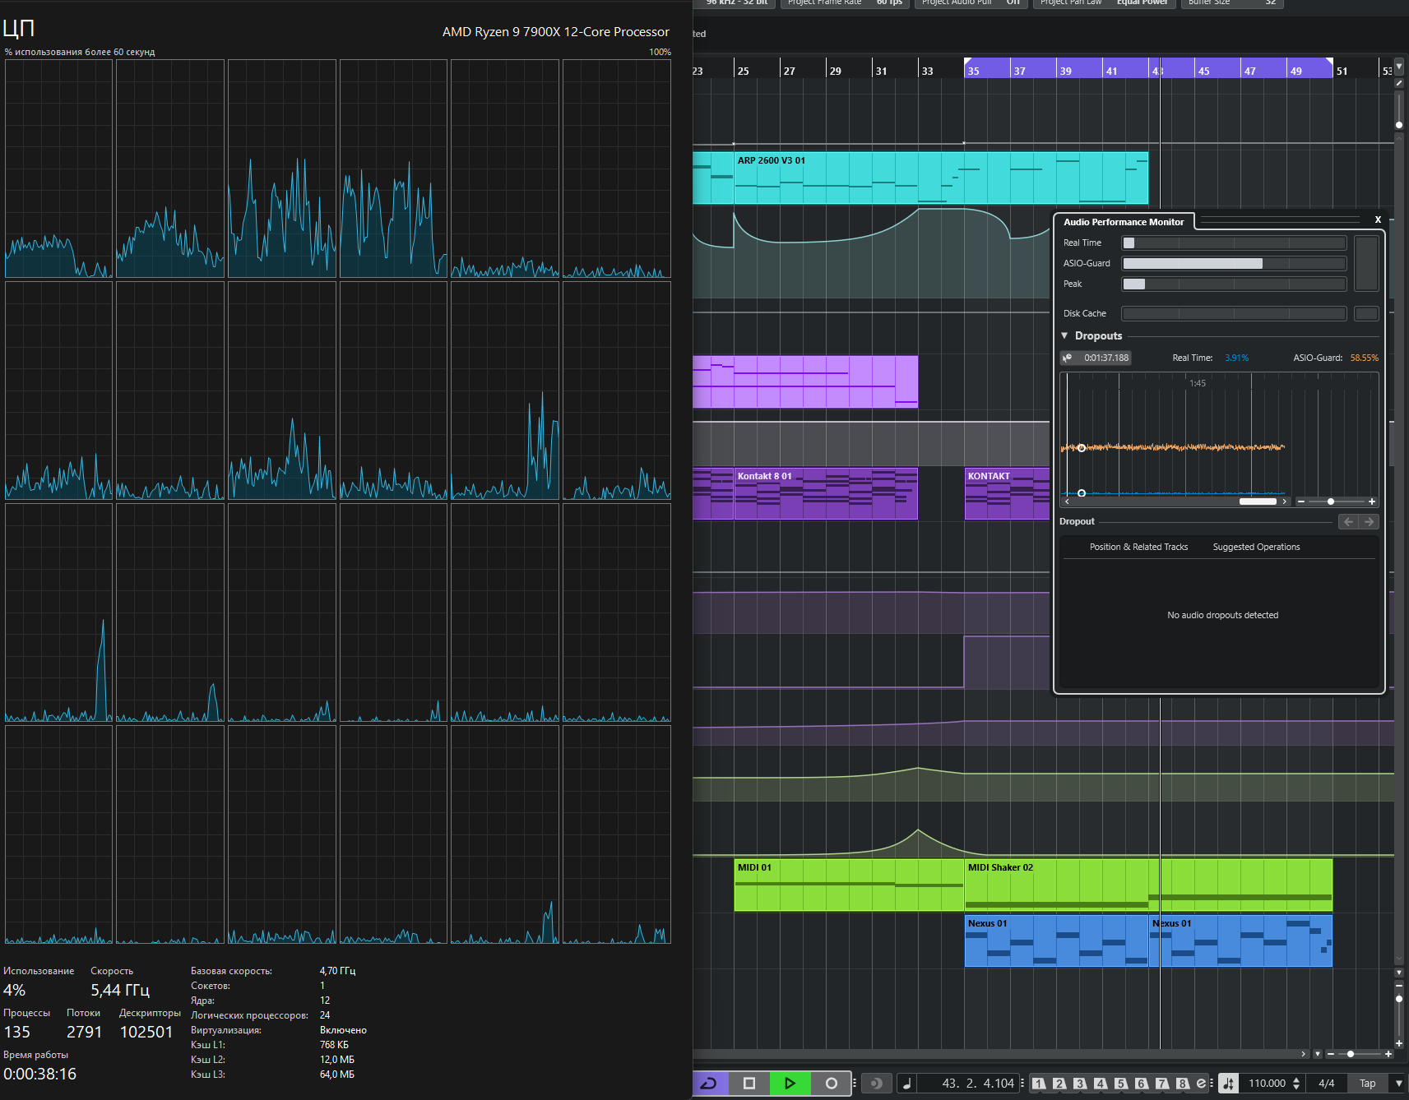This screenshot has height=1100, width=1409.
Task: Click the Stop button in transport bar
Action: [749, 1084]
